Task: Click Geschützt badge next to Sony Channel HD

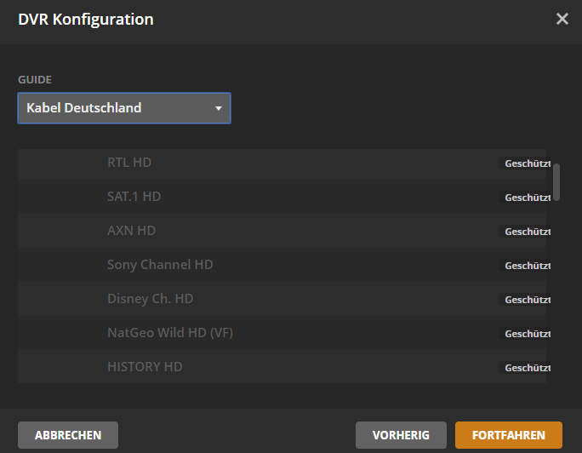Action: (x=527, y=266)
